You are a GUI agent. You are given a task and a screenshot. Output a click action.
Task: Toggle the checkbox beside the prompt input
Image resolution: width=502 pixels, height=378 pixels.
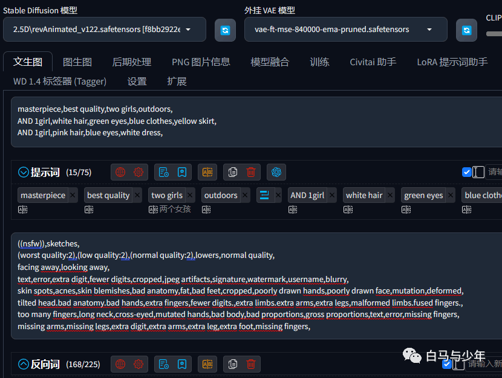pos(467,172)
